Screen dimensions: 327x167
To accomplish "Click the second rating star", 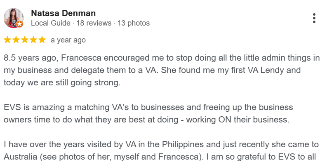I will click(x=16, y=40).
